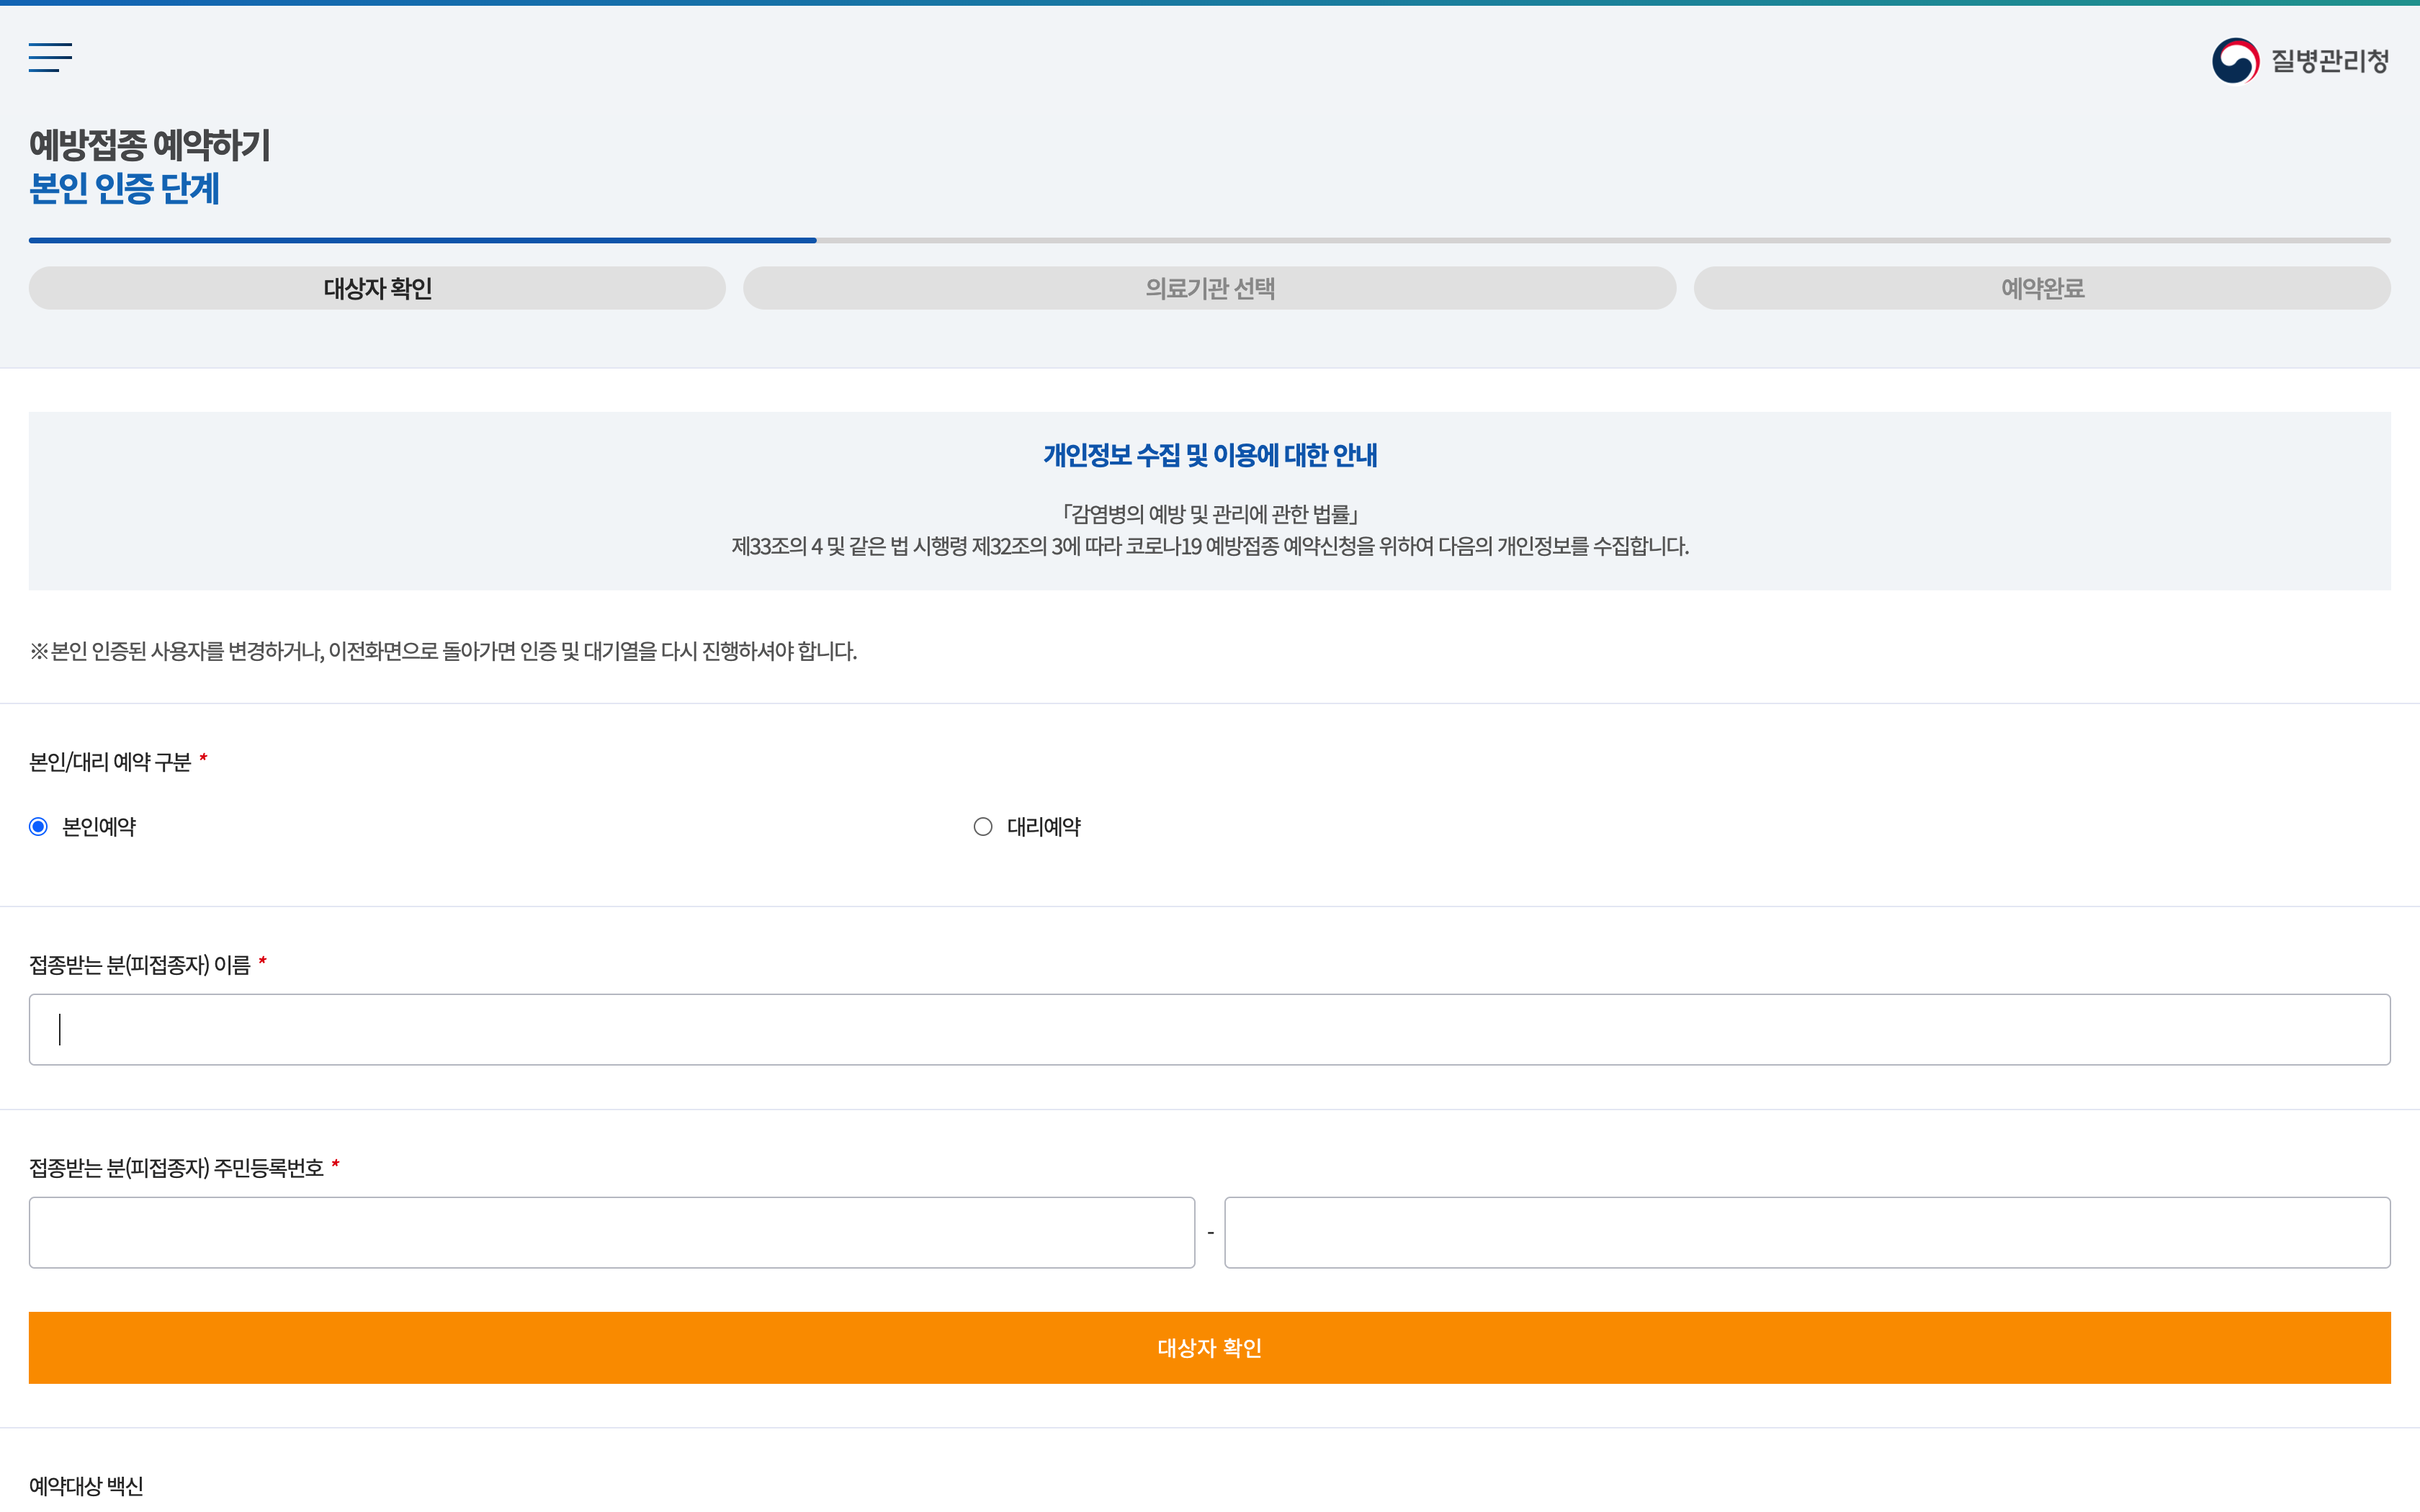The width and height of the screenshot is (2420, 1512).
Task: Open the 예약완료 step tab
Action: (x=2042, y=288)
